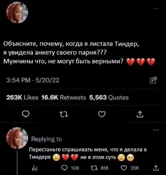This screenshot has height=175, width=166.
Task: Click the reply's comment icon showing 106
Action: click(70, 168)
